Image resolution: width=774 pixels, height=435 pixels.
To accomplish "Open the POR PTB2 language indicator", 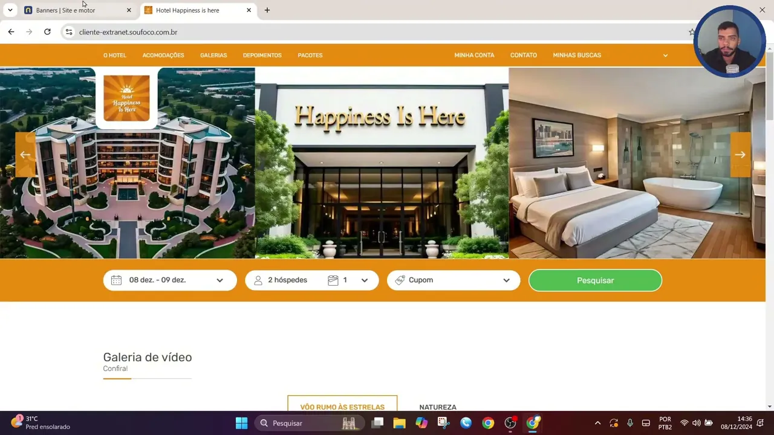I will pos(665,423).
